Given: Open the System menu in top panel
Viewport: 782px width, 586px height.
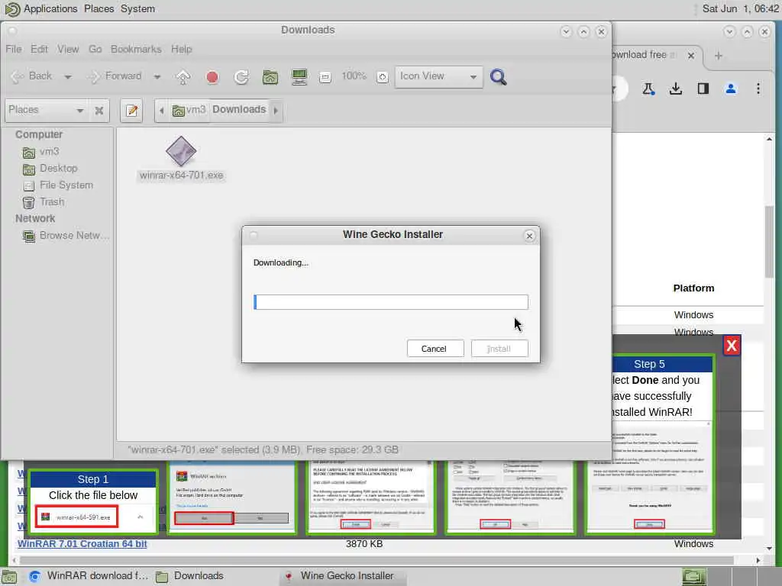Looking at the screenshot, I should point(137,9).
